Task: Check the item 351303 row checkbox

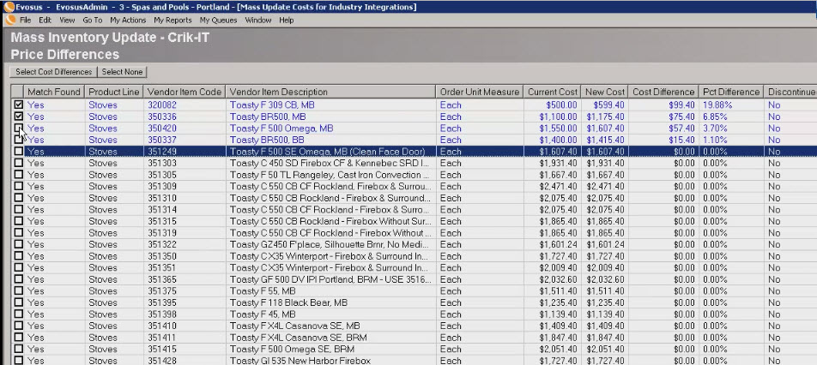Action: coord(19,163)
